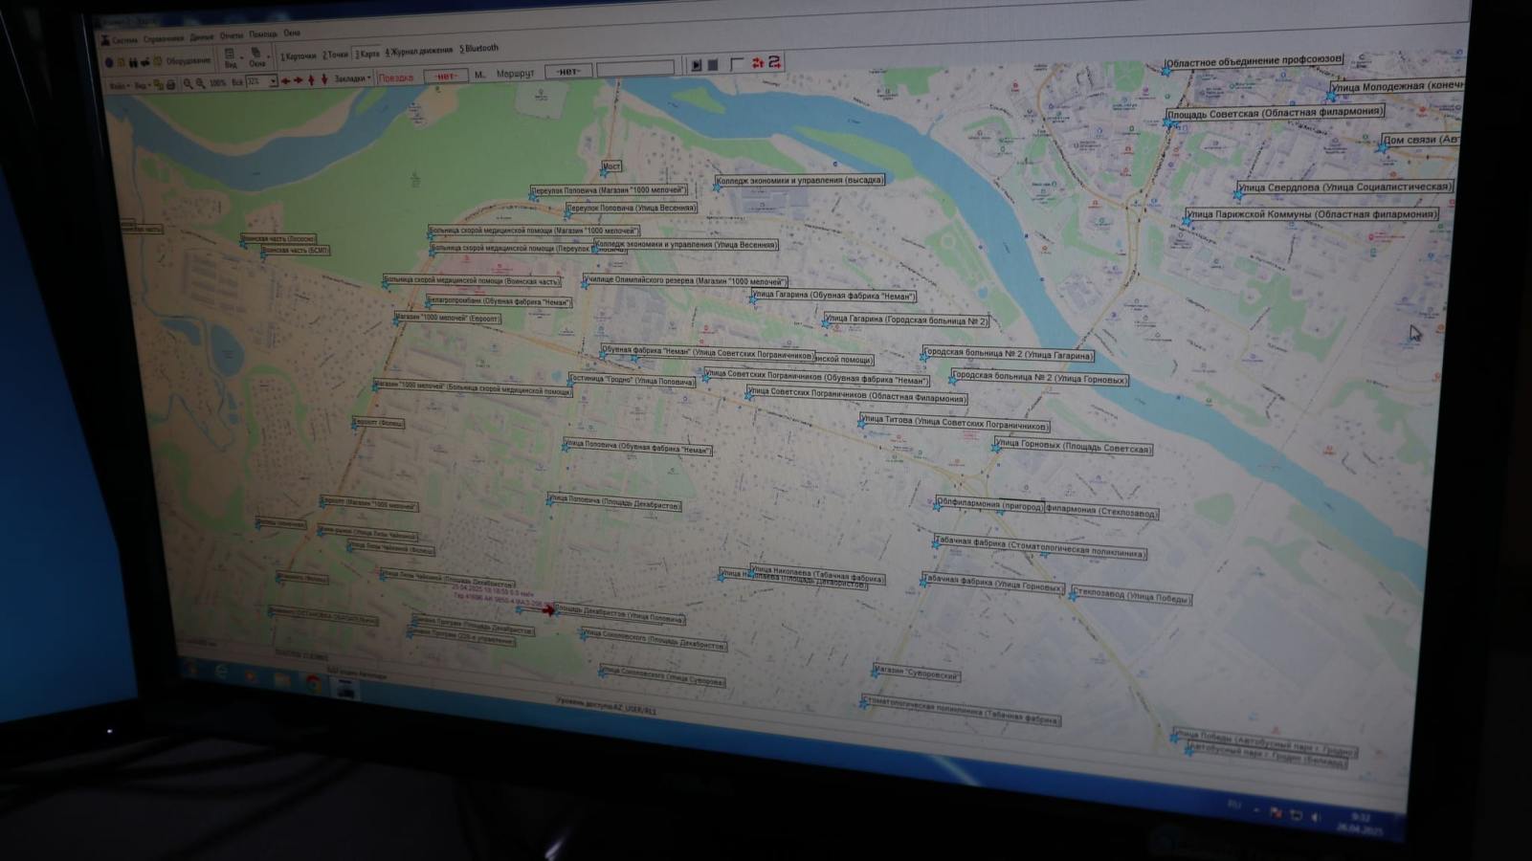1532x861 pixels.
Task: Click the second red route loop icon
Action: tap(775, 61)
